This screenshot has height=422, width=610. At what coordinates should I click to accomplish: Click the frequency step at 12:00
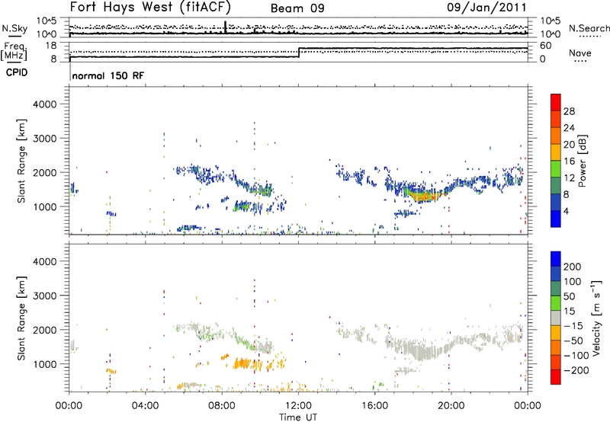(299, 53)
